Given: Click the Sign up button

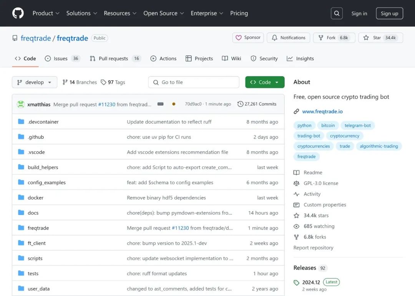Looking at the screenshot, I should [389, 13].
